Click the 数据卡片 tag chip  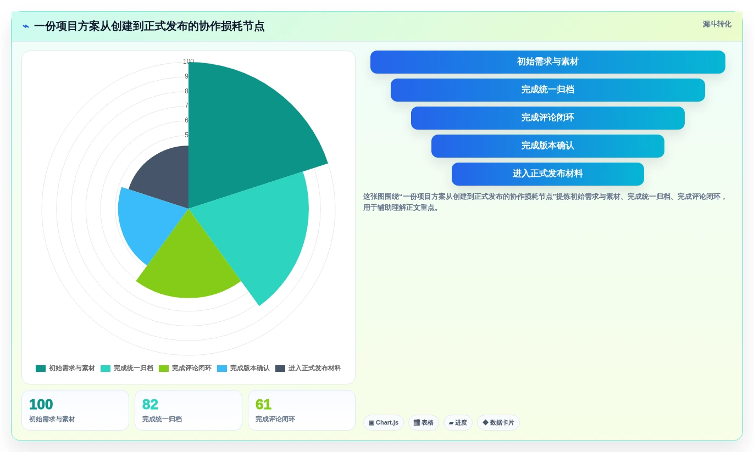(x=498, y=423)
